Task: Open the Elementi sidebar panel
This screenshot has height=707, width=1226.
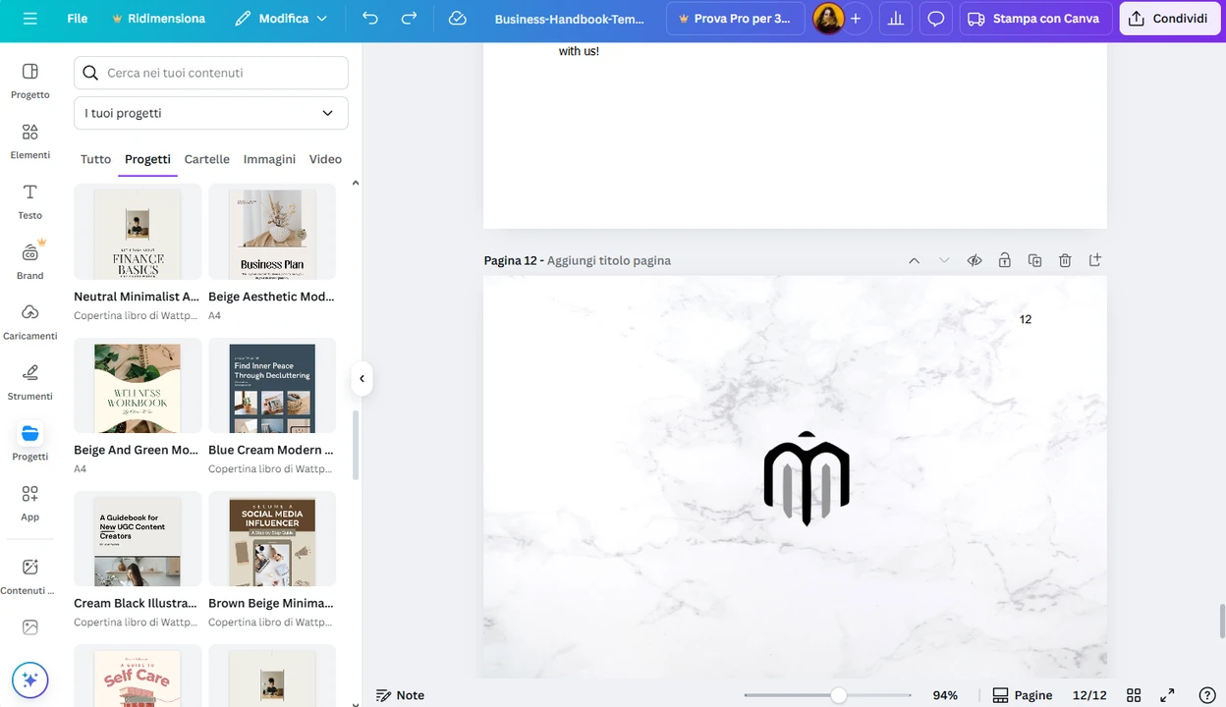Action: click(x=30, y=141)
